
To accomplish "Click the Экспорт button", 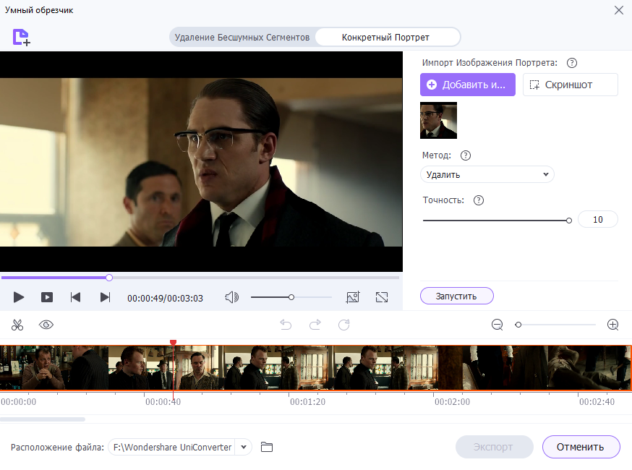I will tap(494, 447).
